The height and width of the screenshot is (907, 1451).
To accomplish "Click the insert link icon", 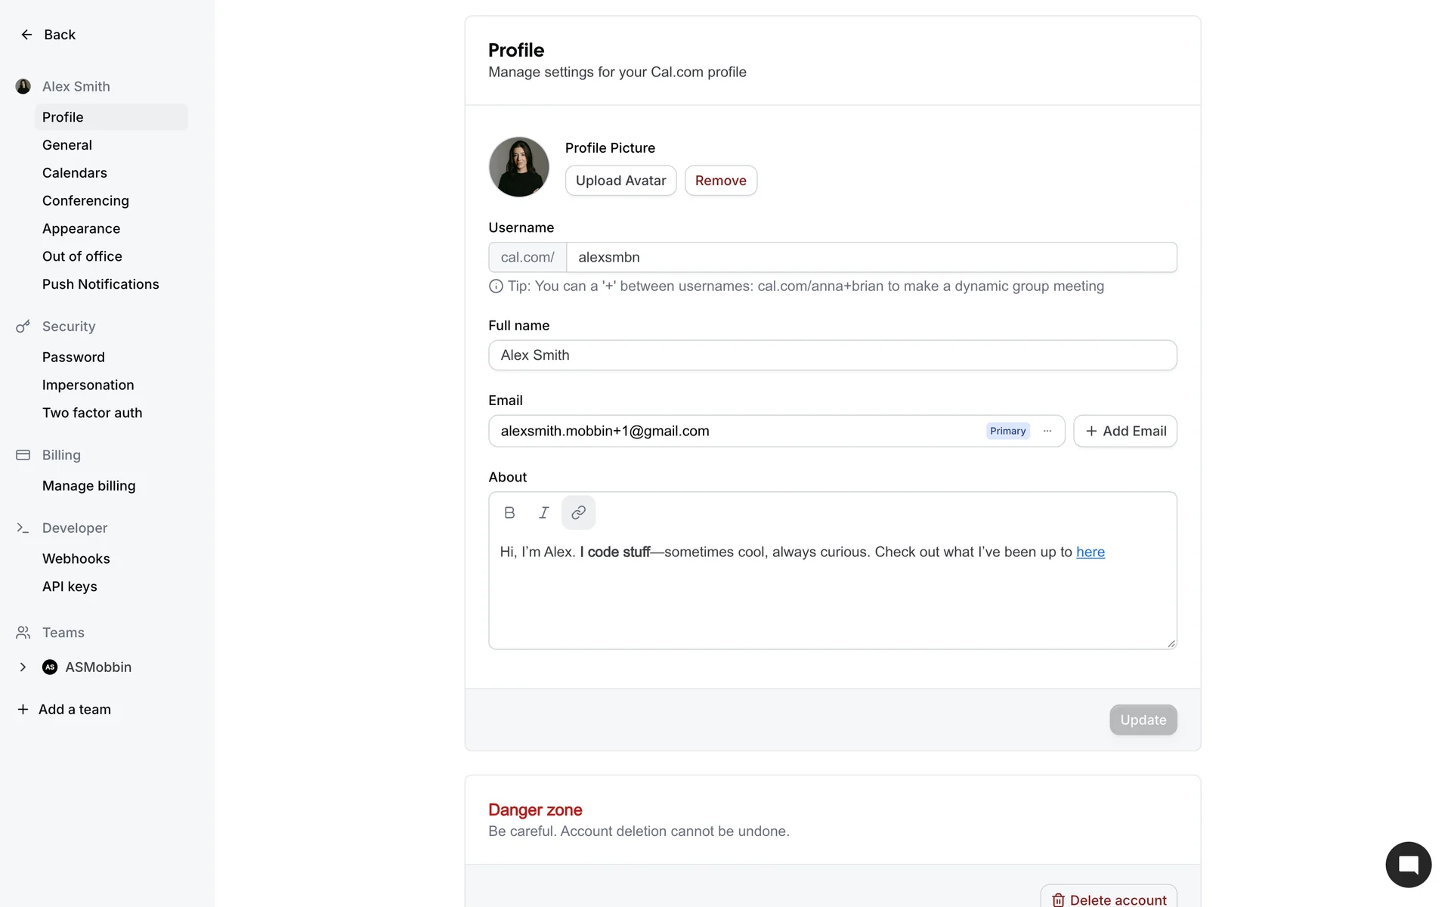I will point(578,512).
